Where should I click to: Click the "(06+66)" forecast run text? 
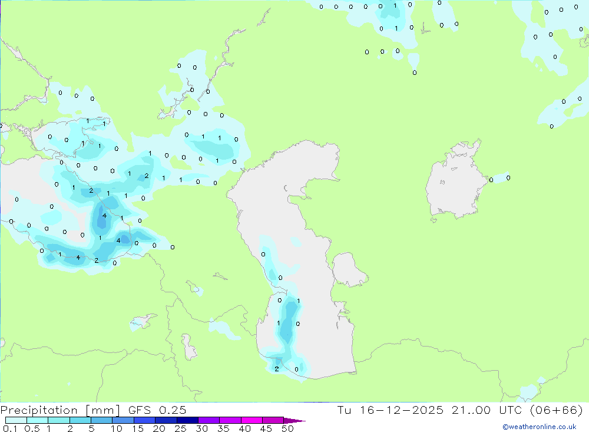point(557,410)
